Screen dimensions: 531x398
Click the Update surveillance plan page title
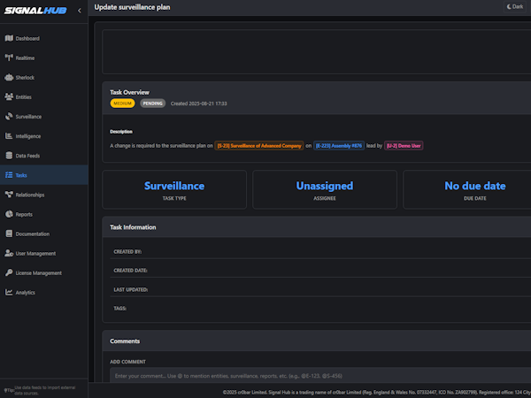click(x=132, y=7)
